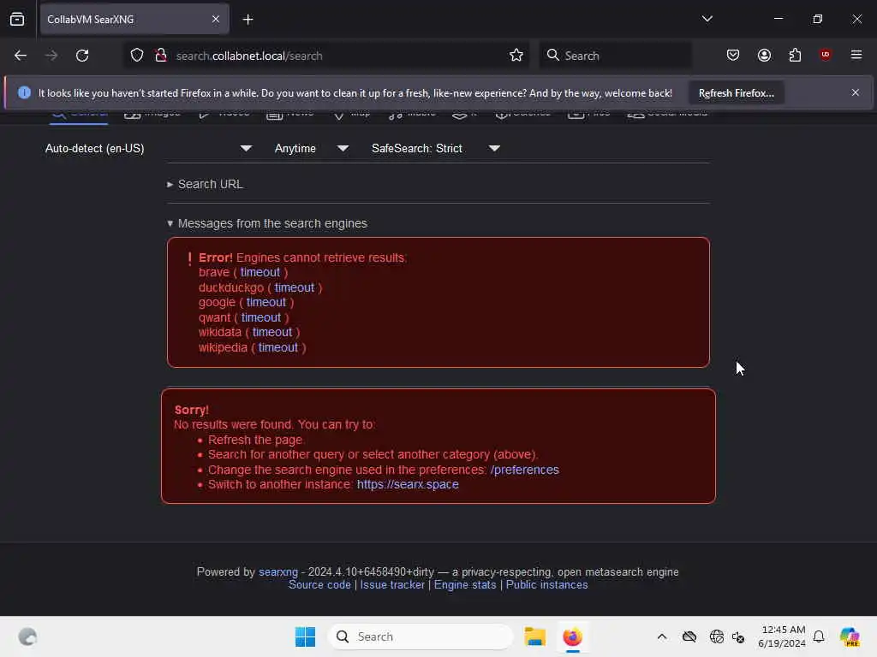
Task: Close the CollabVM SearXNG tab
Action: click(215, 19)
